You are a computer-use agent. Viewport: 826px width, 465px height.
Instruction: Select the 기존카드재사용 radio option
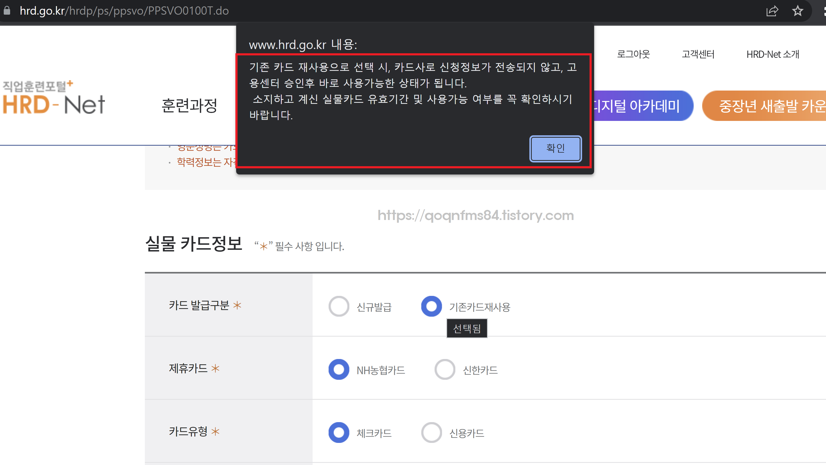click(x=431, y=306)
